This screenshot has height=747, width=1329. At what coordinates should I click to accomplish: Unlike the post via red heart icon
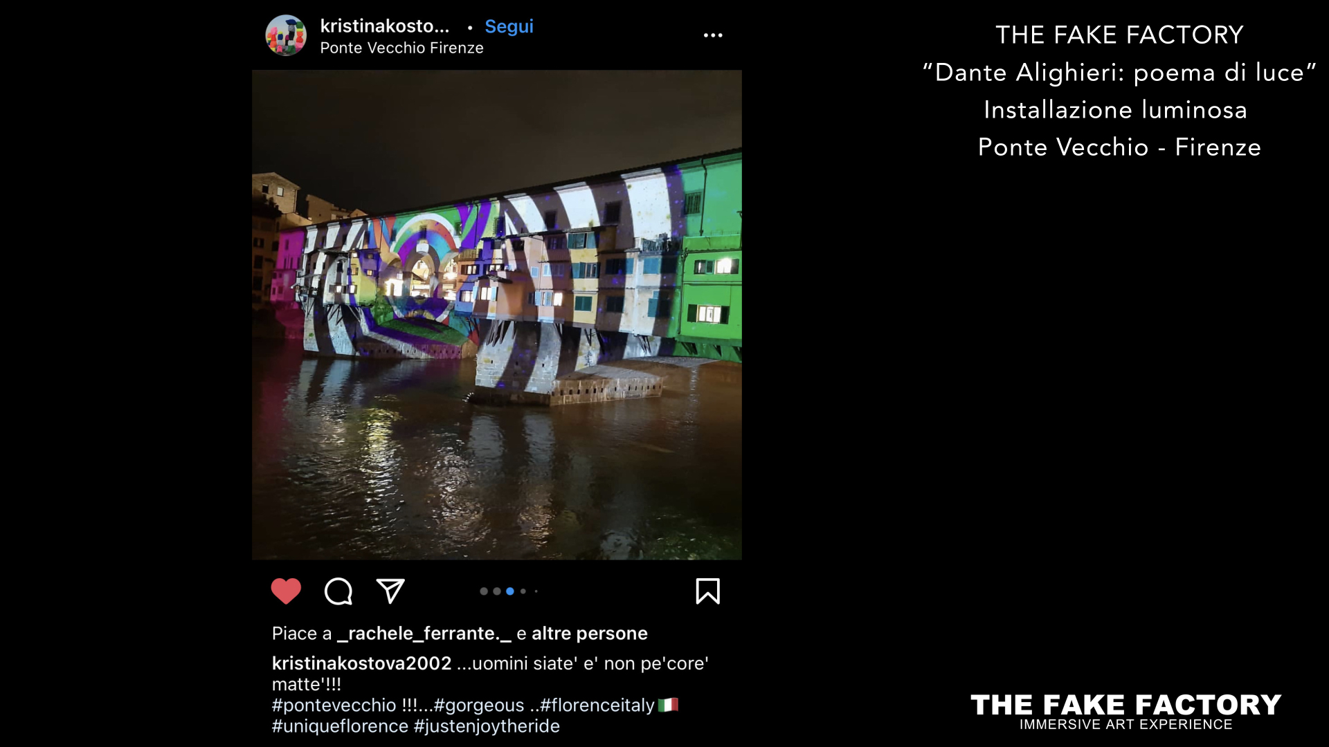coord(286,591)
